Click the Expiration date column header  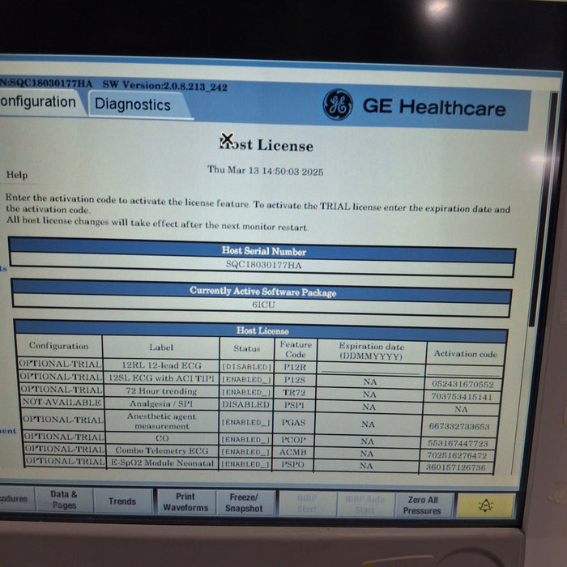click(x=371, y=351)
